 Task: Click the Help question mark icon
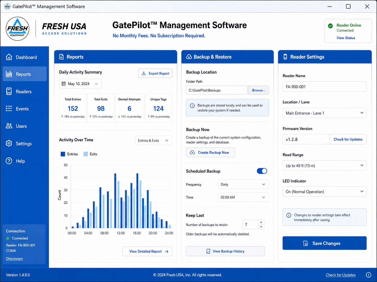point(9,161)
